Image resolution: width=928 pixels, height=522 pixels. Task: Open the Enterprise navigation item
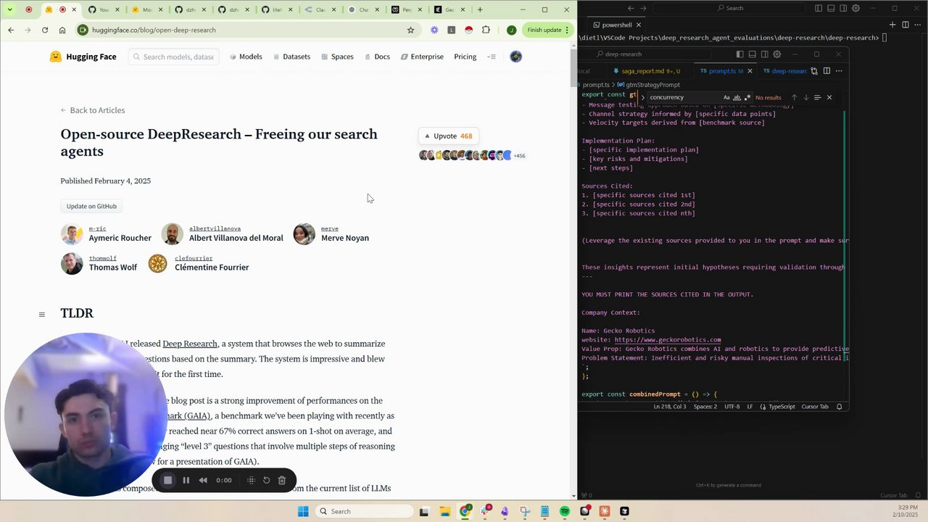pyautogui.click(x=422, y=57)
